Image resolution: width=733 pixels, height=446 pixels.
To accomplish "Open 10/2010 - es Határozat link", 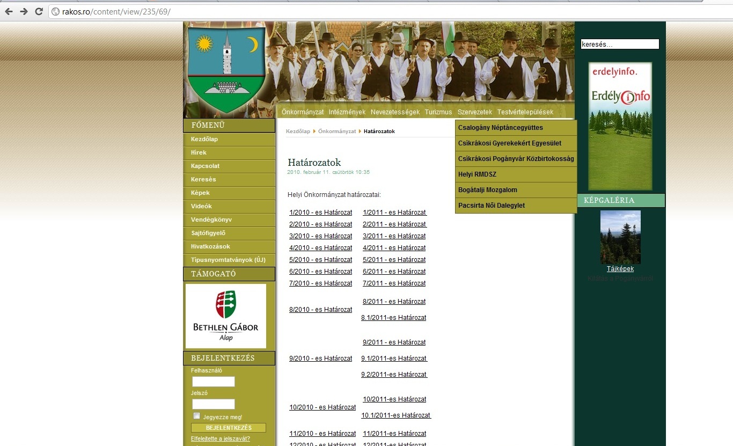I will [x=322, y=407].
